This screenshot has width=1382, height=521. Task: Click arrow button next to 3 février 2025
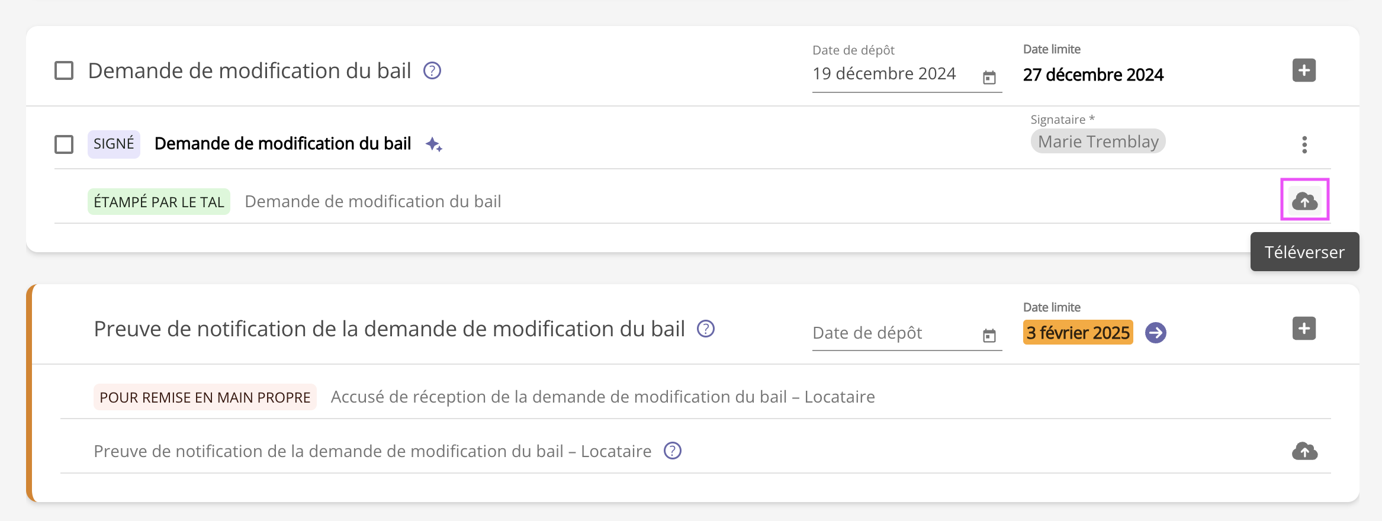point(1155,333)
